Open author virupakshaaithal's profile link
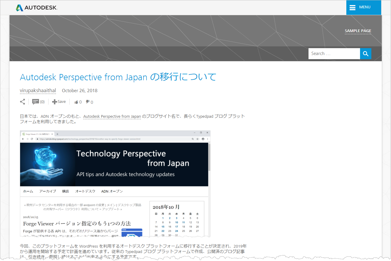The width and height of the screenshot is (391, 261). pos(38,91)
